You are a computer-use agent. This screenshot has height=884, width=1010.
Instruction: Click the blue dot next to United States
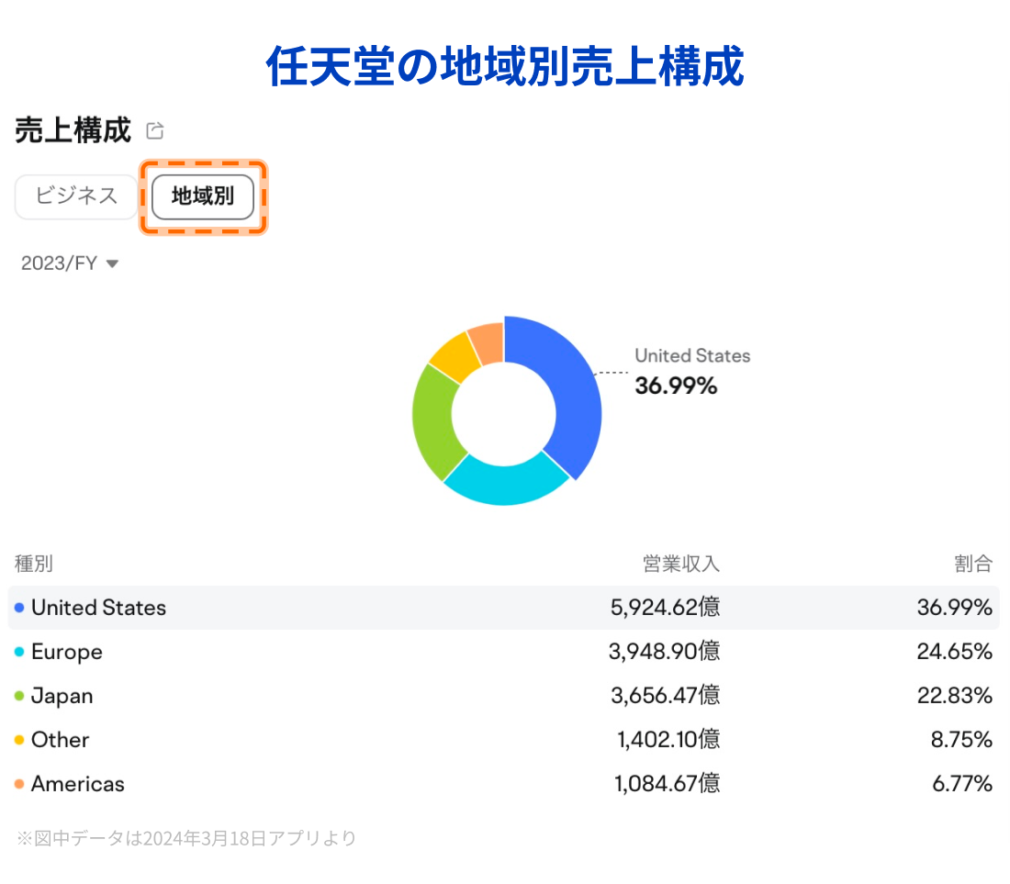tap(19, 608)
